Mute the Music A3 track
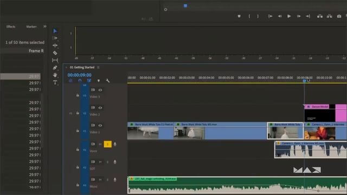Viewport: 347px width, 195px height. 100,179
